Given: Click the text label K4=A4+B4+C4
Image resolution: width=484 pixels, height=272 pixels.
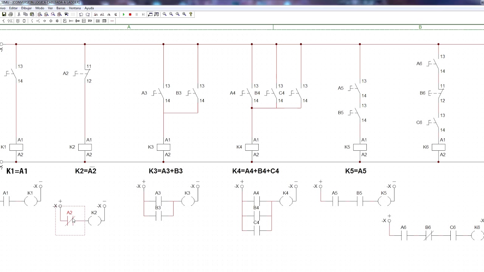Looking at the screenshot, I should click(256, 171).
